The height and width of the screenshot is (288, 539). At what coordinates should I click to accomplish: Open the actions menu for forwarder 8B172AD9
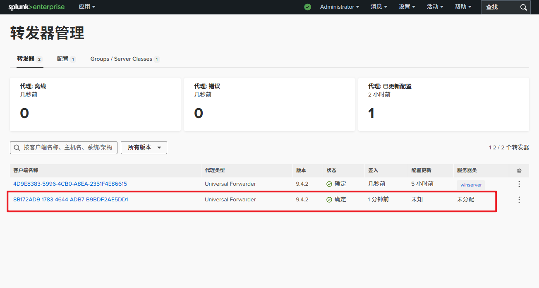pos(519,199)
